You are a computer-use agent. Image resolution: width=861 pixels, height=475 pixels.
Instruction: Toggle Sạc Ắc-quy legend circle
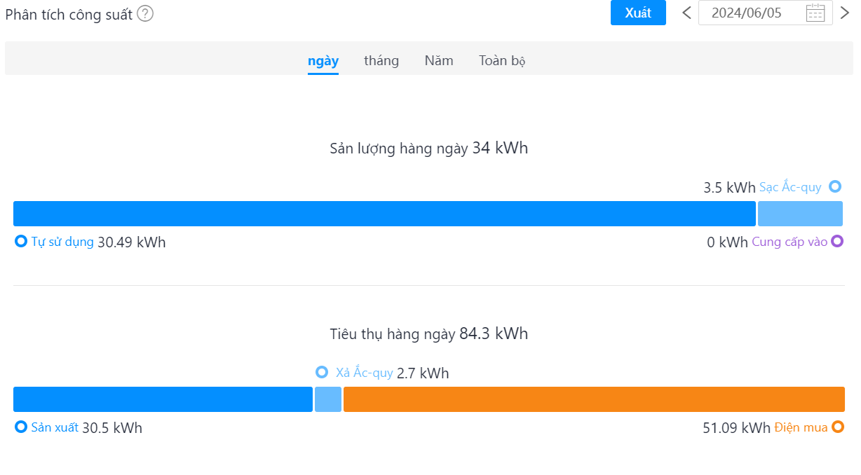point(835,186)
